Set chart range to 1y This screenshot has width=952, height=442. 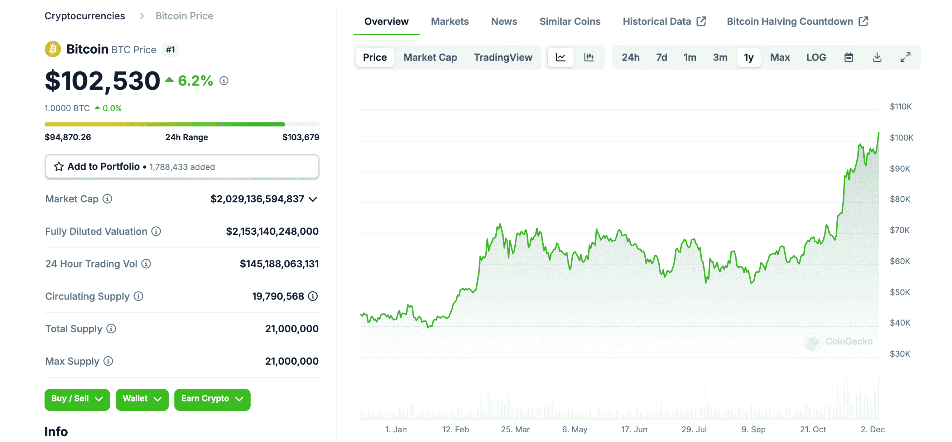pos(749,57)
